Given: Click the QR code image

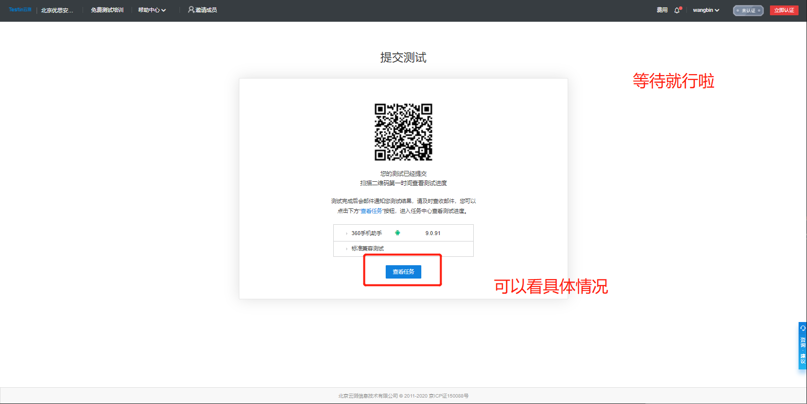Looking at the screenshot, I should pyautogui.click(x=403, y=132).
